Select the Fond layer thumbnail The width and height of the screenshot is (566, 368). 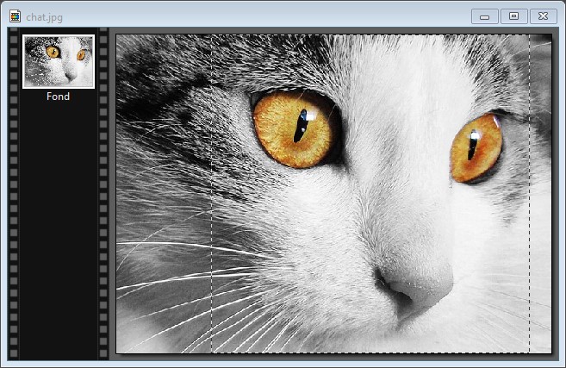coord(59,61)
